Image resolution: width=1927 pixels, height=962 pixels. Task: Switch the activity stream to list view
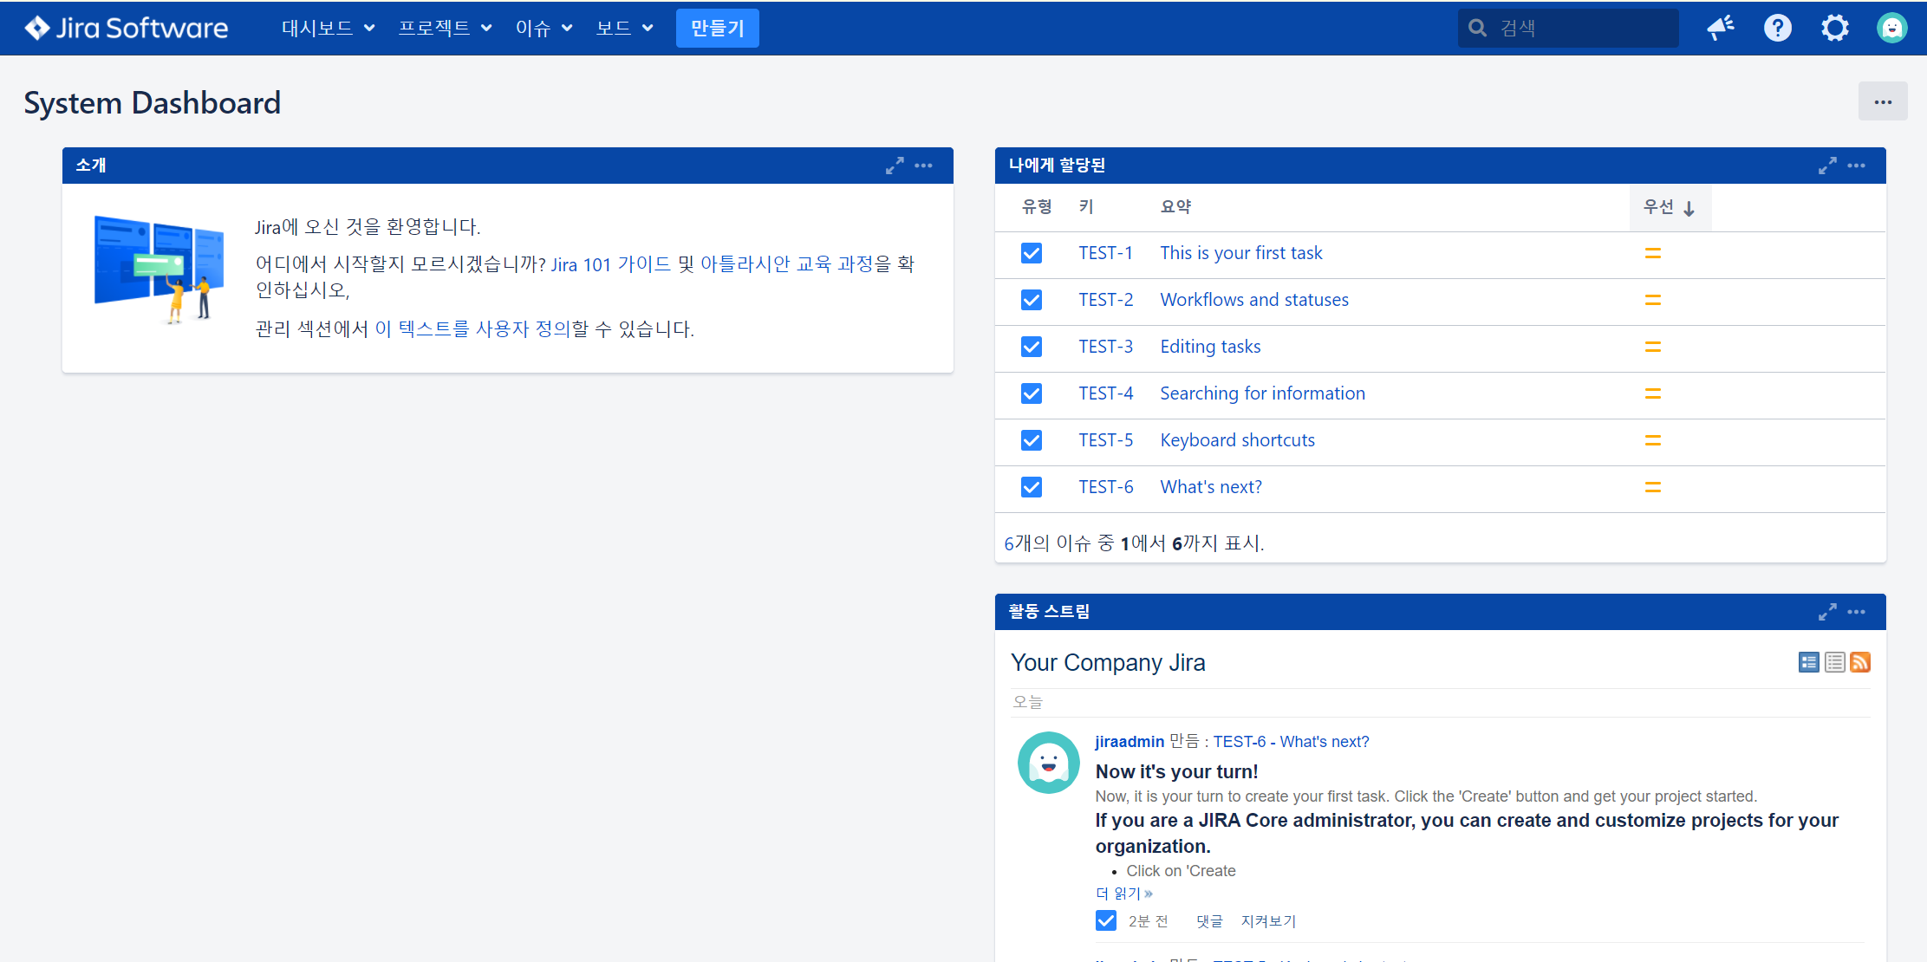coord(1834,662)
